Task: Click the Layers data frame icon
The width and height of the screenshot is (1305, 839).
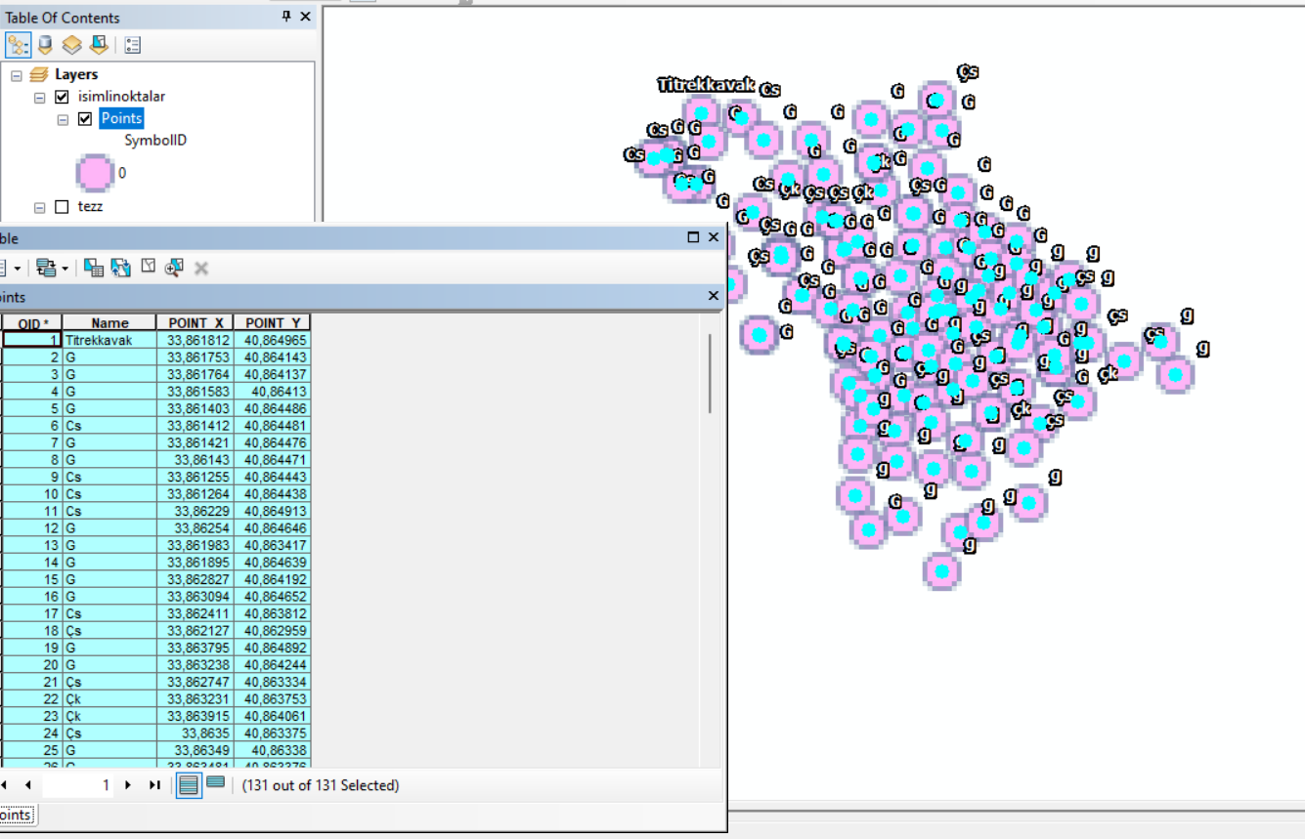Action: click(39, 74)
